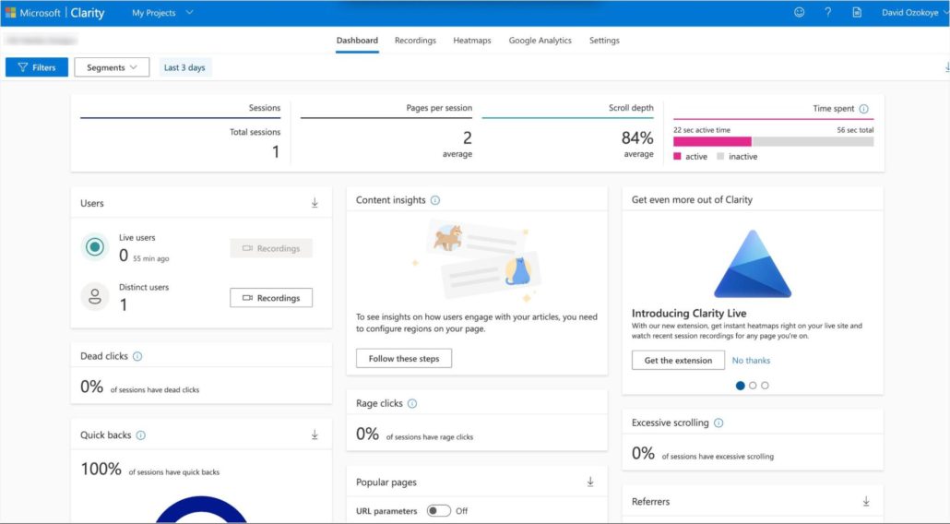This screenshot has height=524, width=950.
Task: Download the Quick backs data
Action: (315, 435)
